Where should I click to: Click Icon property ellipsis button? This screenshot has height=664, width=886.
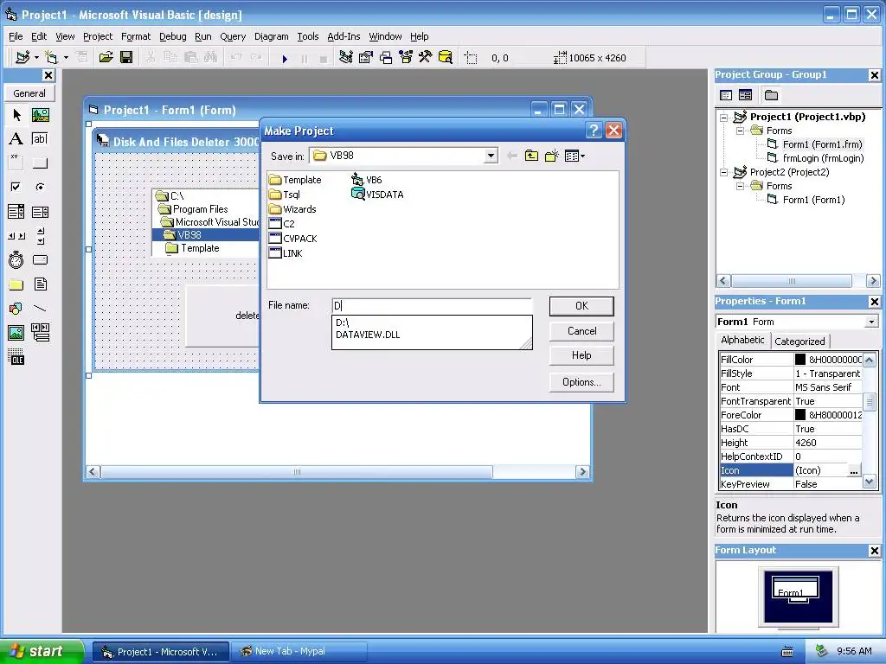coord(854,470)
